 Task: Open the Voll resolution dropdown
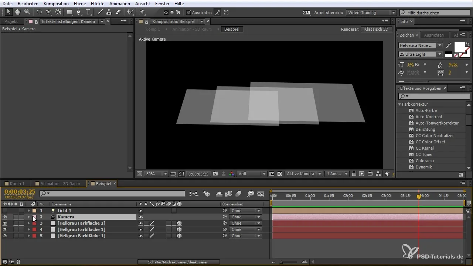[252, 174]
